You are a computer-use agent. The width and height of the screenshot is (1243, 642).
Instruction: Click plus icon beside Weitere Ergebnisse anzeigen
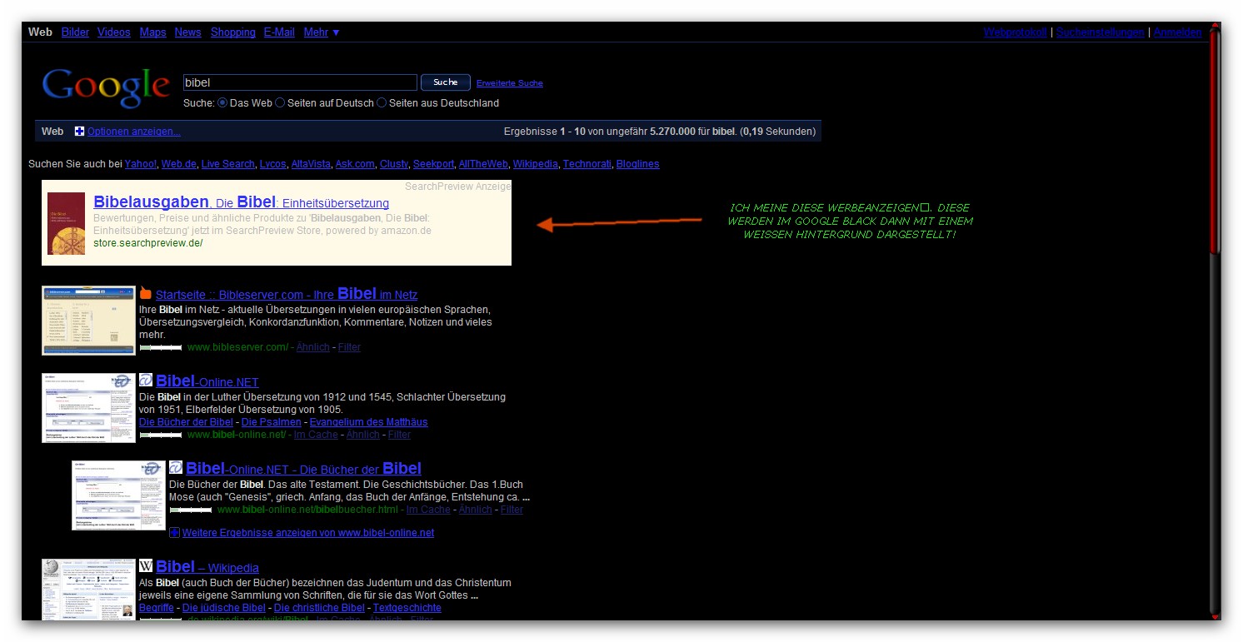pos(174,533)
